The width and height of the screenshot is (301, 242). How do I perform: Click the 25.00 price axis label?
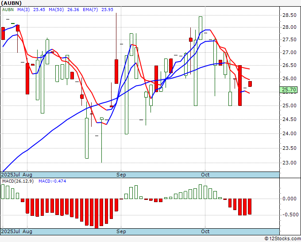click(x=289, y=105)
